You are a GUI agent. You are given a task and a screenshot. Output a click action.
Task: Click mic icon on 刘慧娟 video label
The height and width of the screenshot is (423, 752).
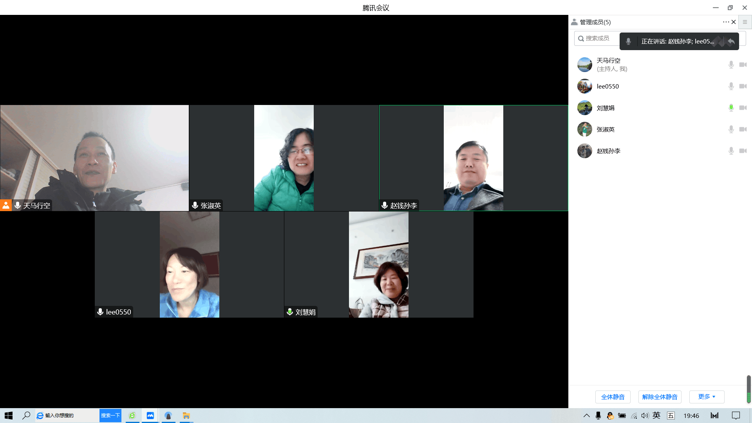click(290, 312)
